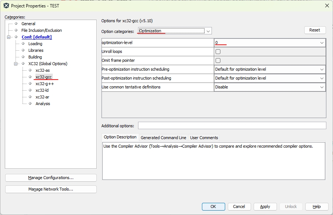
Task: Click the Reset button
Action: point(315,30)
